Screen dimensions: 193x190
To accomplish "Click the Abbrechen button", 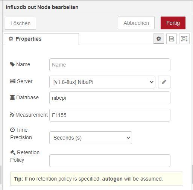I will click(136, 23).
